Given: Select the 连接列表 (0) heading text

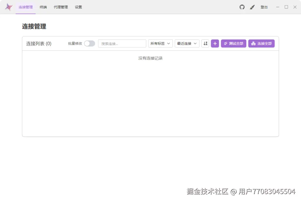Looking at the screenshot, I should [39, 44].
